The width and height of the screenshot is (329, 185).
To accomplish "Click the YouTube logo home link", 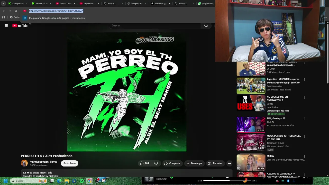I will click(20, 25).
